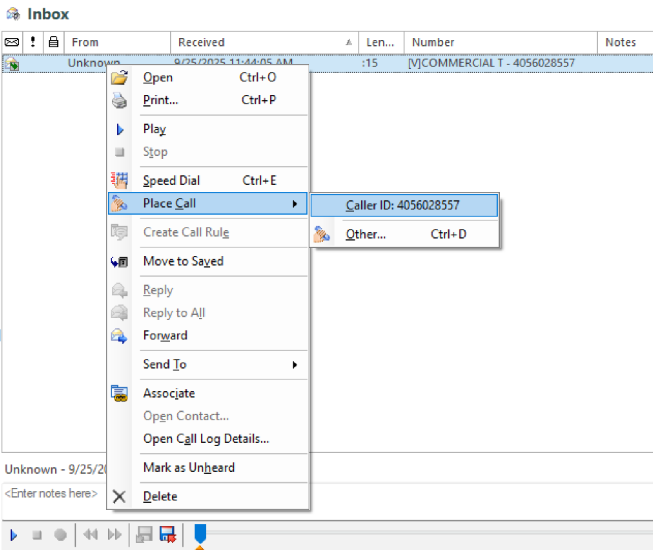
Task: Click the Number column header
Action: pyautogui.click(x=500, y=43)
